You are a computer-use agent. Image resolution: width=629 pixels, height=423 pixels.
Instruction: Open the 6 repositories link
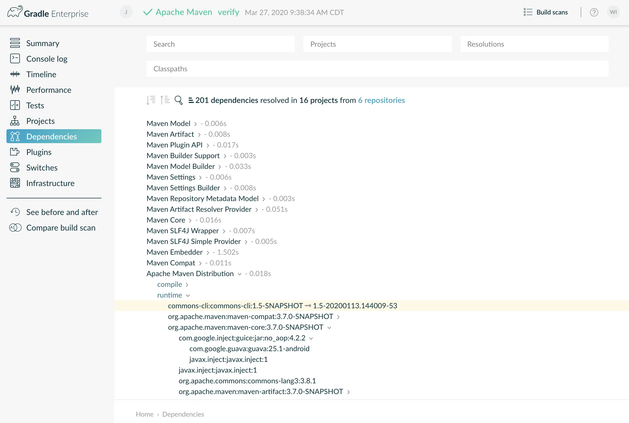coord(381,100)
